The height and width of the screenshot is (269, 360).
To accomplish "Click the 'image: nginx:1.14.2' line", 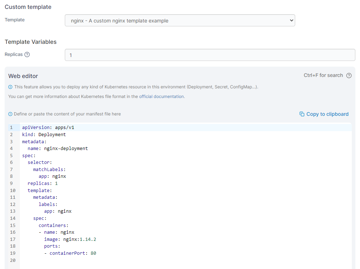I will click(x=70, y=239).
